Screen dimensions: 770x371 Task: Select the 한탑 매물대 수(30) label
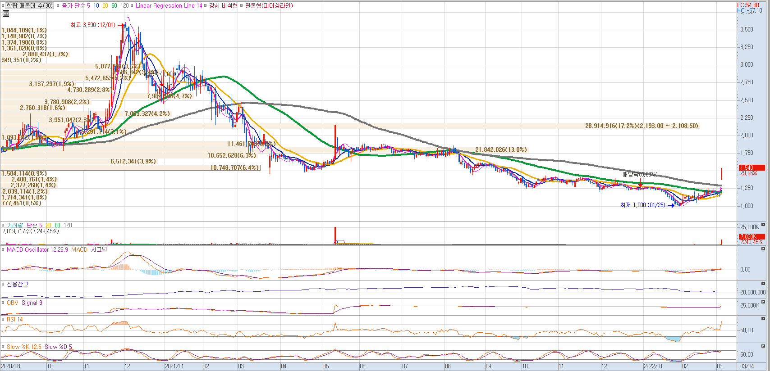click(x=30, y=6)
